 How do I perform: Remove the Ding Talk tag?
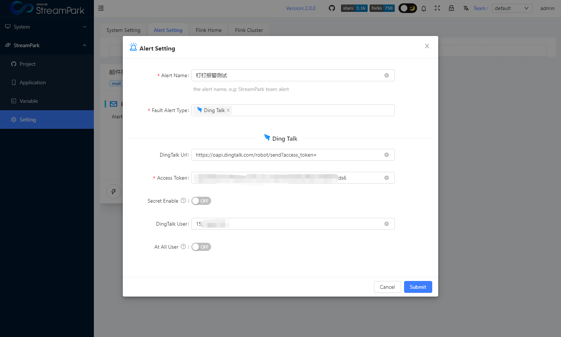228,110
